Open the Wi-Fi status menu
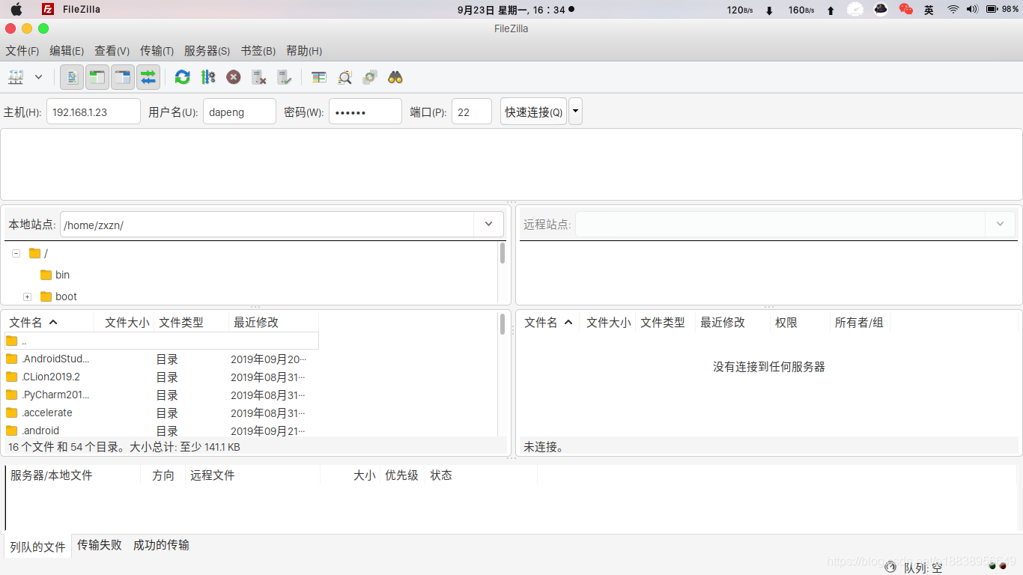The image size is (1023, 575). tap(953, 9)
